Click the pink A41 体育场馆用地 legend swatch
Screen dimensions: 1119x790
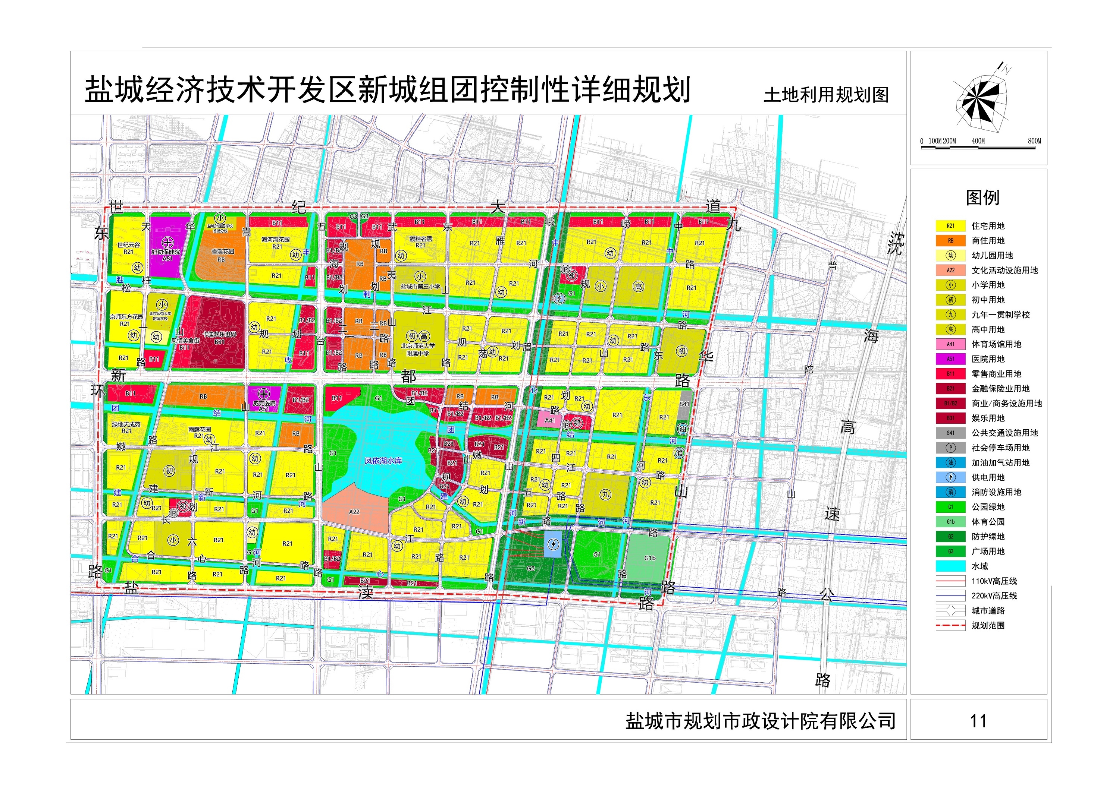[950, 344]
